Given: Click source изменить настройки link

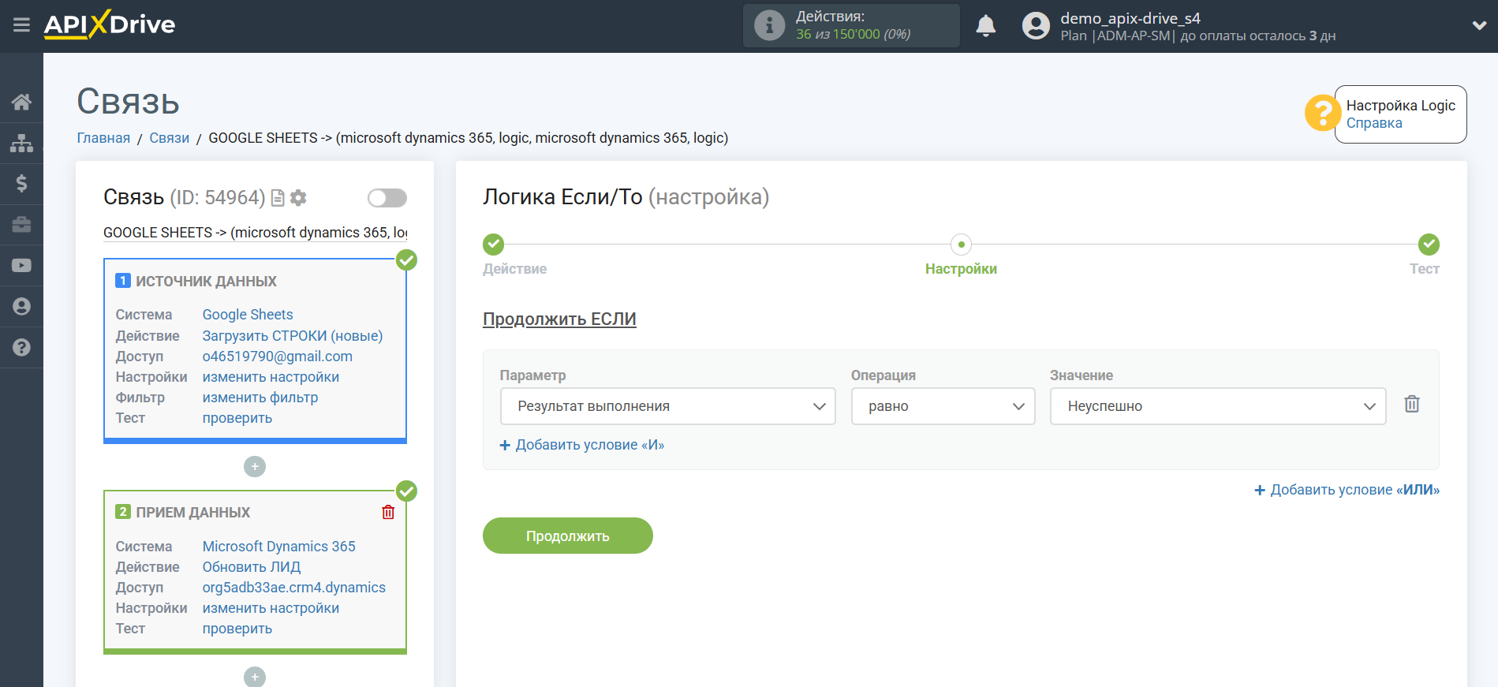Looking at the screenshot, I should pos(271,377).
